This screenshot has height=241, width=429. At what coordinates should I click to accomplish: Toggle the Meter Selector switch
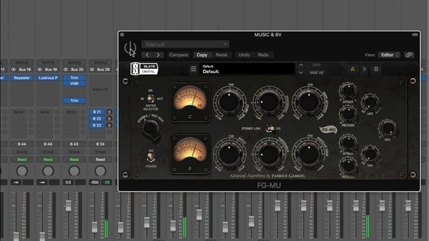click(x=150, y=98)
